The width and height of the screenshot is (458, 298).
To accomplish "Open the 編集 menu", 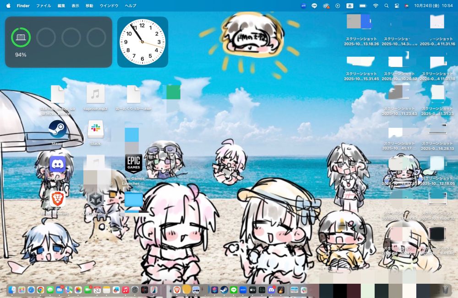I will (x=61, y=6).
